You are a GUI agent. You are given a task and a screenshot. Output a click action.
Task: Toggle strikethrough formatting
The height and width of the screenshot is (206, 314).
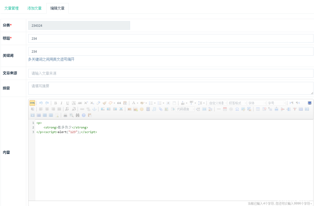[x=80, y=103]
